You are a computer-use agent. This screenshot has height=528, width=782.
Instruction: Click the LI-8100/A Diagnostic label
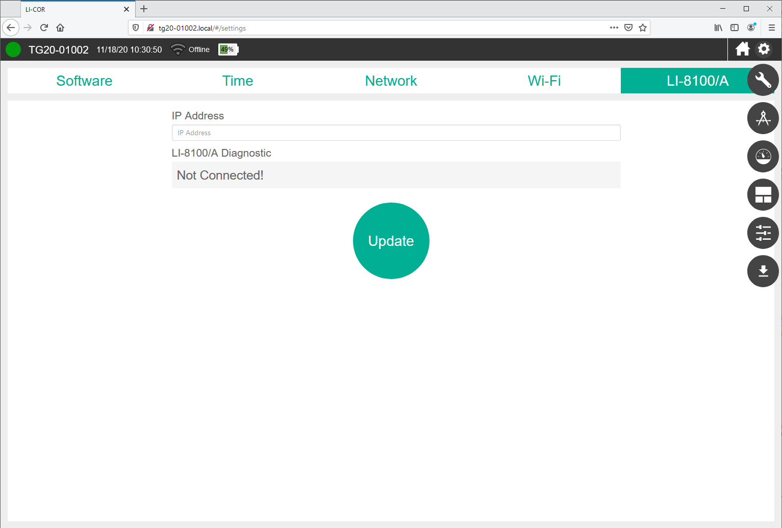point(221,153)
